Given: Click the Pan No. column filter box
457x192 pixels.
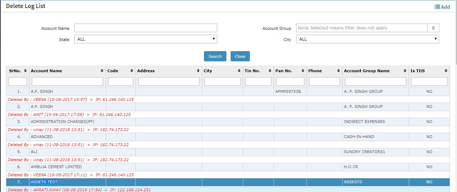Looking at the screenshot, I should [x=290, y=82].
